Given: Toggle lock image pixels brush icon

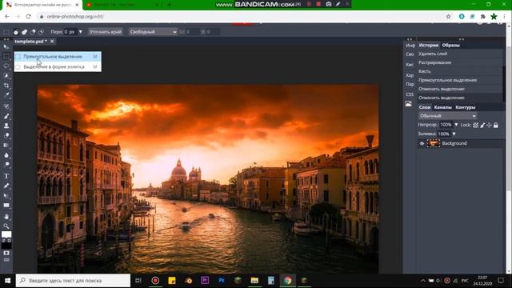Looking at the screenshot, I should tap(482, 125).
